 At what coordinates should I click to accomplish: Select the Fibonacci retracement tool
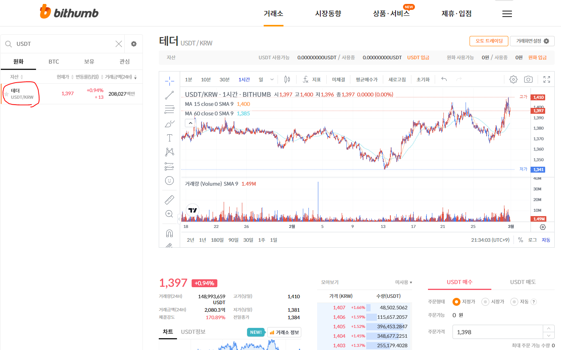[169, 109]
